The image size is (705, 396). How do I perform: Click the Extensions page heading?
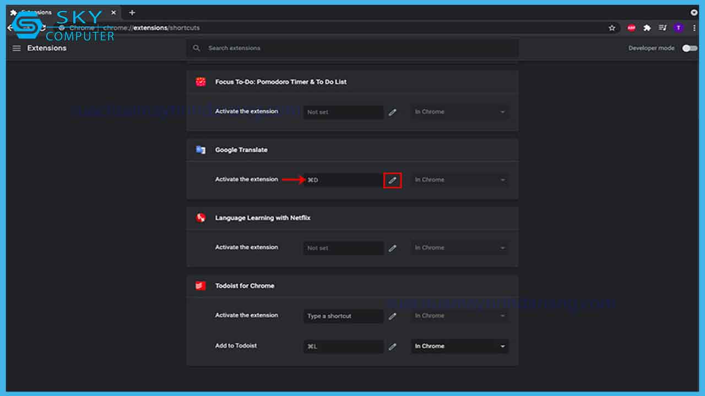coord(47,48)
